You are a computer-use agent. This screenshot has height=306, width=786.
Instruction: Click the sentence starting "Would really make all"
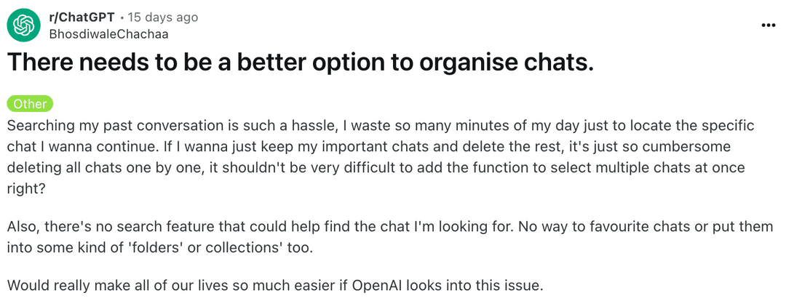[x=275, y=286]
